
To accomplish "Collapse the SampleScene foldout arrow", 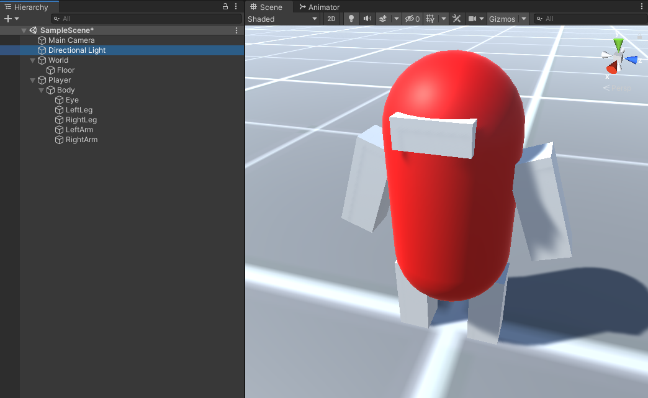I will (24, 30).
